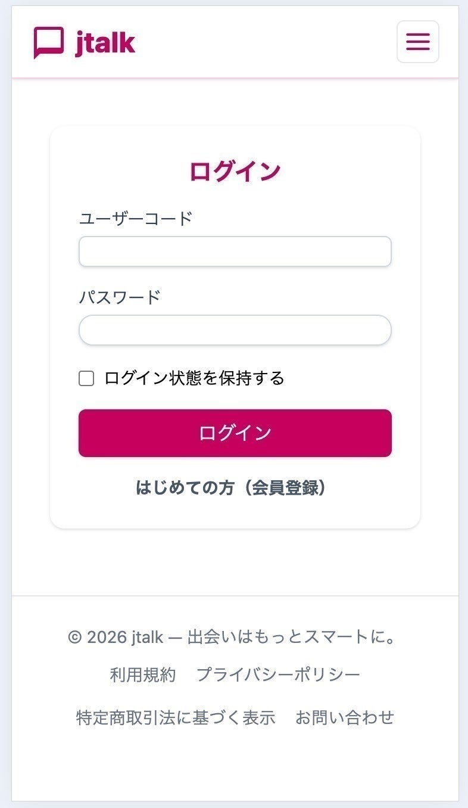Open the はじめての方(会員登録) registration link

pyautogui.click(x=231, y=488)
